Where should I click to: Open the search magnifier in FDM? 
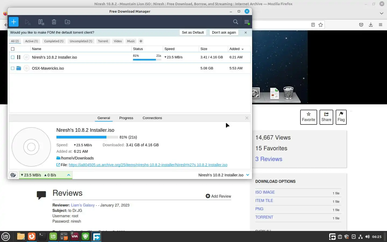click(x=236, y=22)
